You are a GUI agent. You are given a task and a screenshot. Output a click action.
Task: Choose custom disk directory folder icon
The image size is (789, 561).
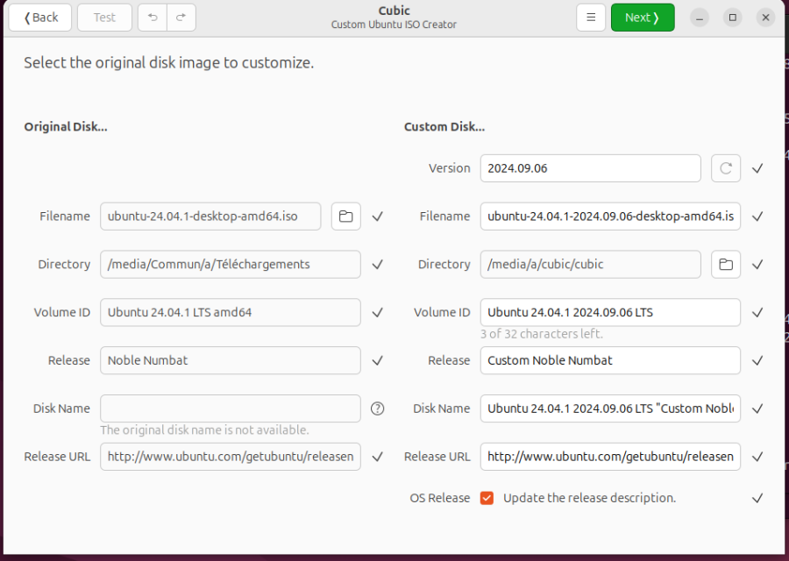click(726, 264)
